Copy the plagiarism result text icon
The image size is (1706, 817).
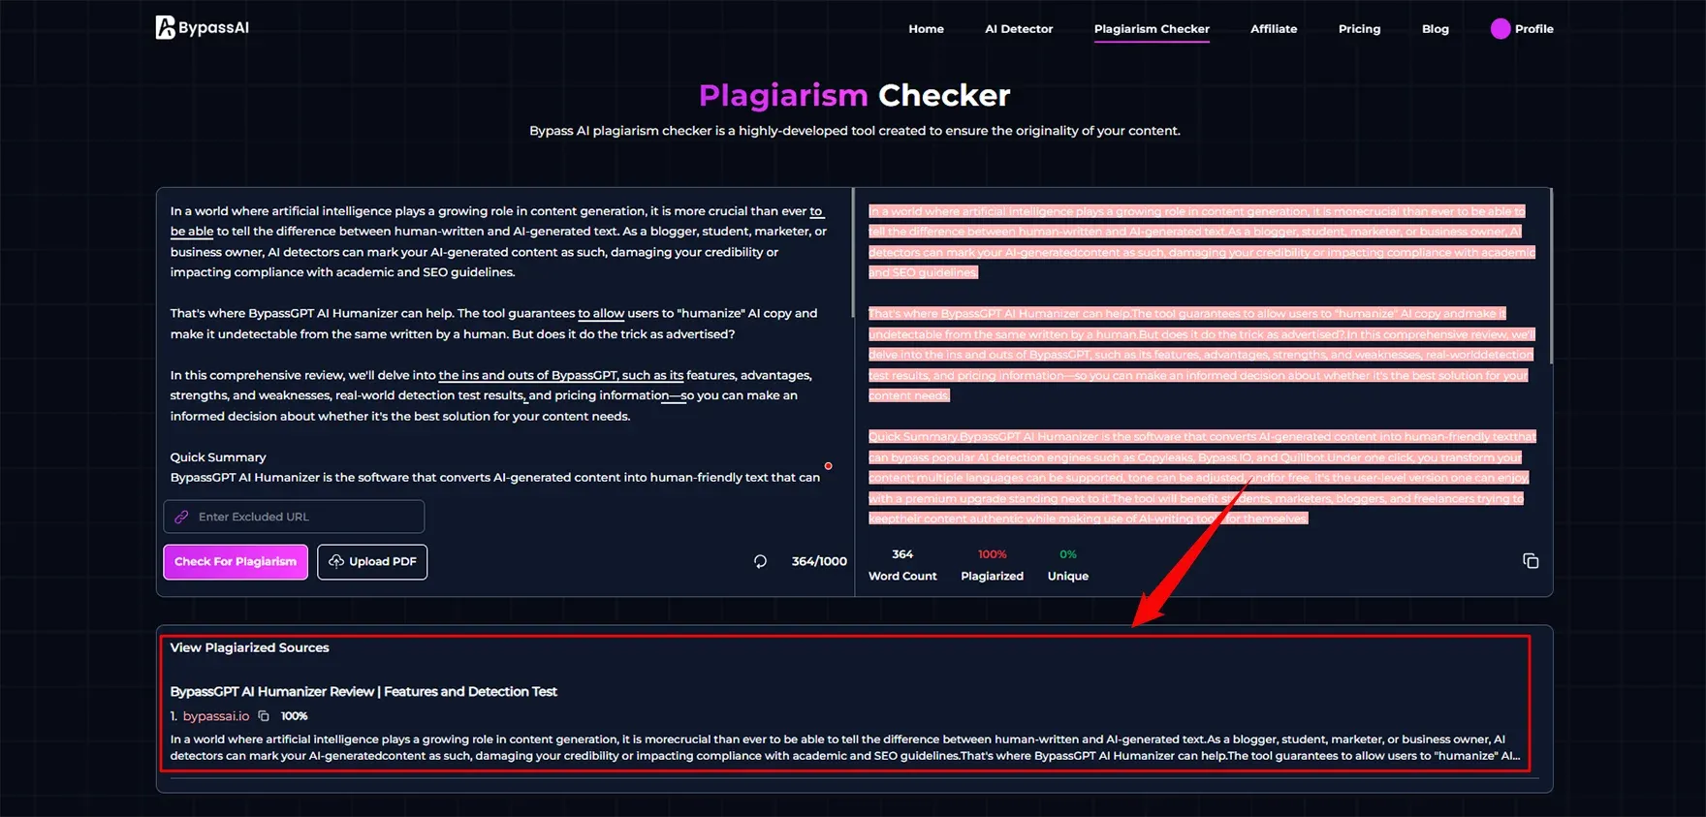pos(1531,561)
